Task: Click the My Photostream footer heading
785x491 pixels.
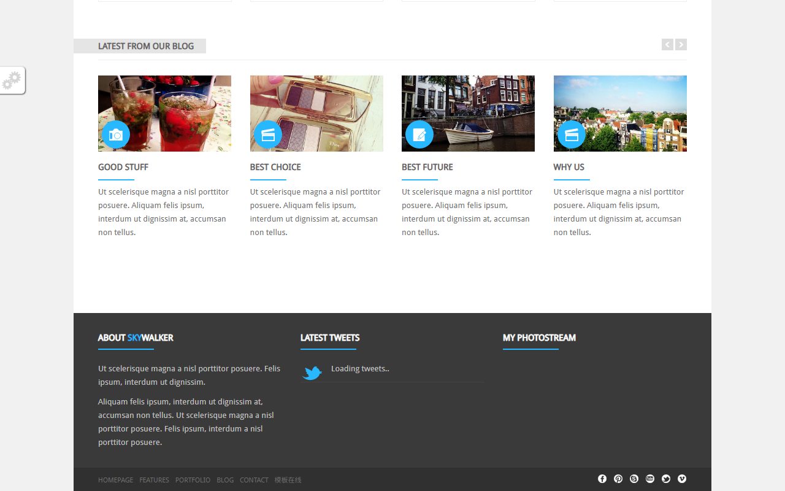Action: point(539,338)
